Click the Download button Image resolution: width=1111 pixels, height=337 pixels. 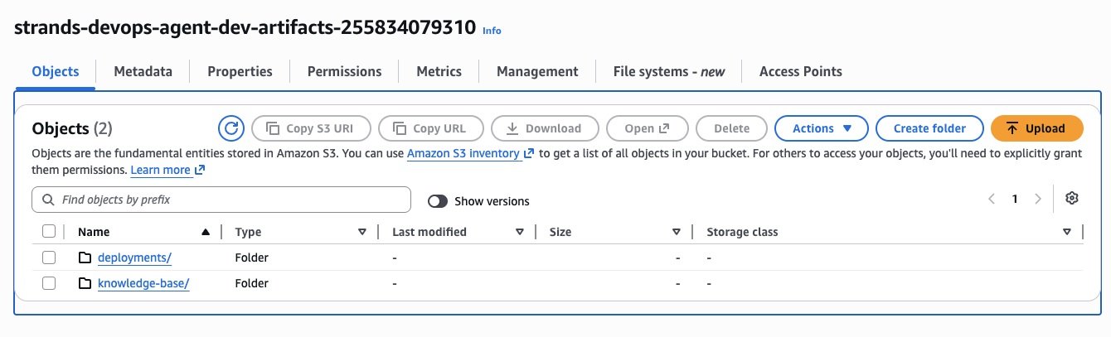545,128
